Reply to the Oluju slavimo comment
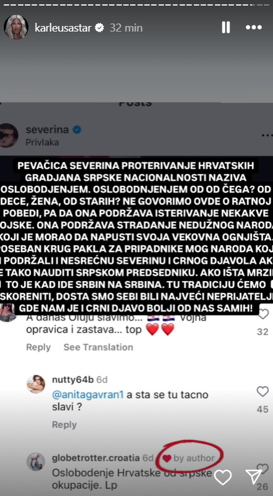273x496 pixels. 38,347
